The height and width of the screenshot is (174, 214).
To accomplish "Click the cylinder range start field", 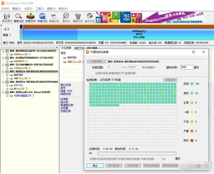I will tap(114, 67).
